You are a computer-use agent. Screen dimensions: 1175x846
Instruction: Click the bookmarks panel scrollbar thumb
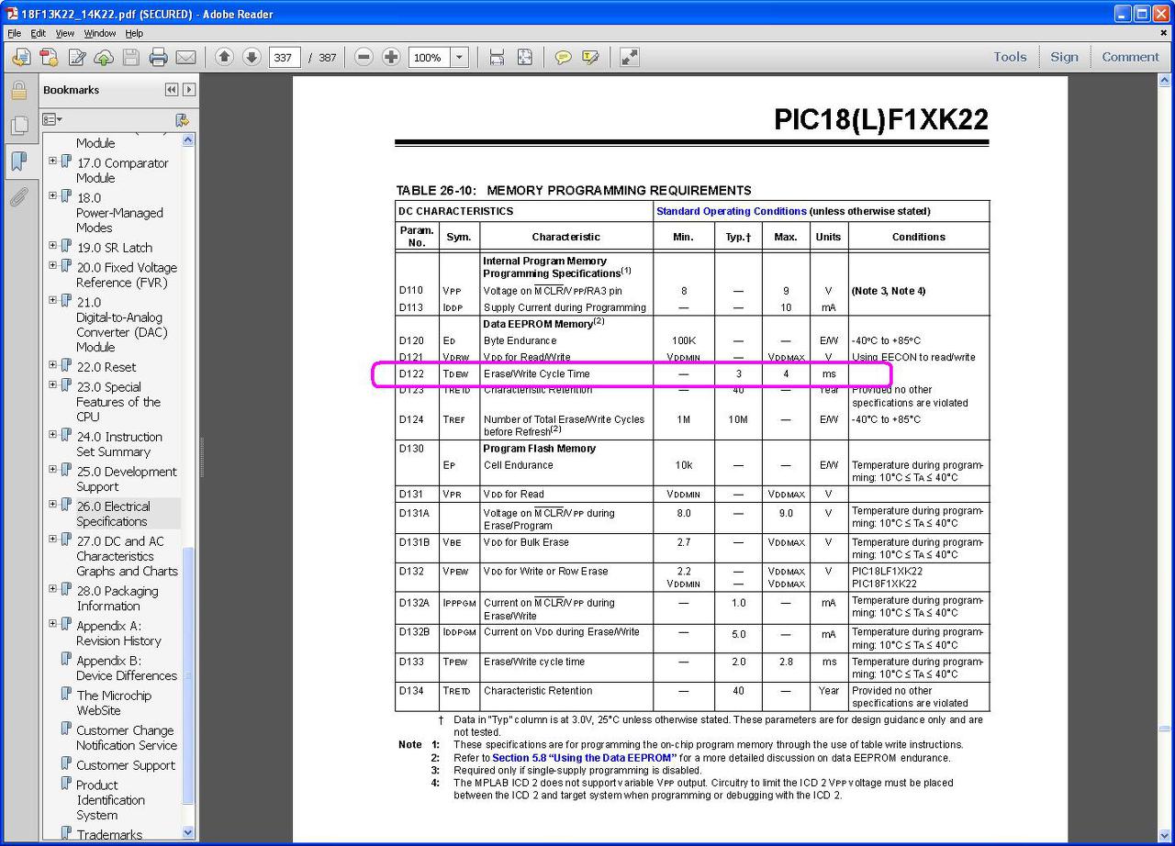(x=189, y=674)
